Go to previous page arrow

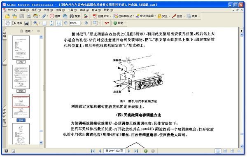(x=100, y=151)
